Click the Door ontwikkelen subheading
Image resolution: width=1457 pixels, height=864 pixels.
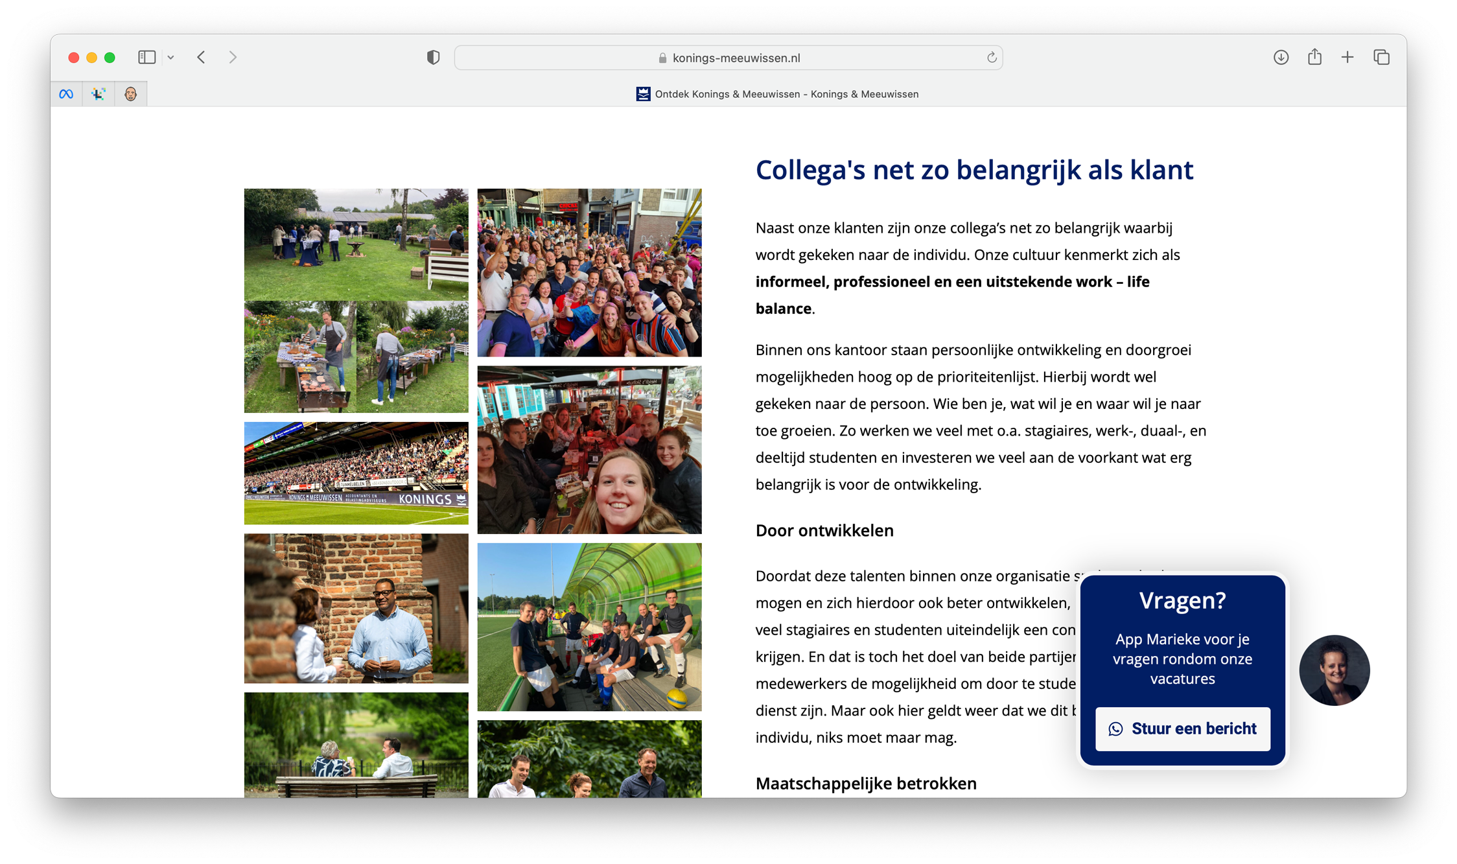824,530
